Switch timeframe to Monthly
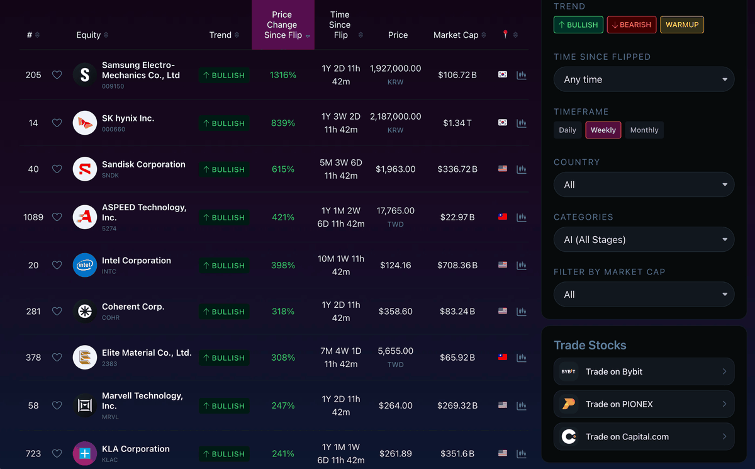755x469 pixels. point(644,130)
